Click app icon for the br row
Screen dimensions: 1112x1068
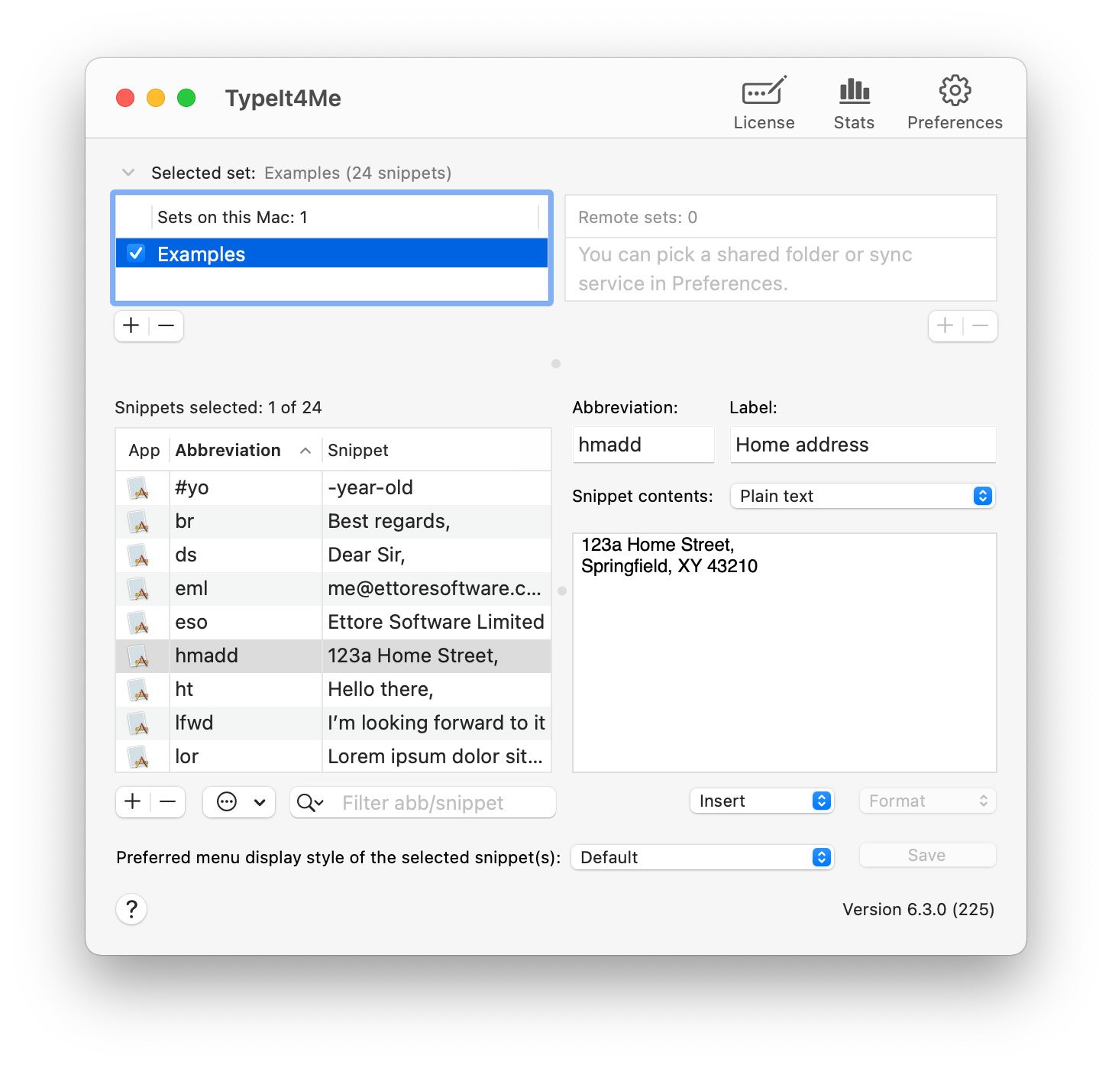(x=137, y=522)
